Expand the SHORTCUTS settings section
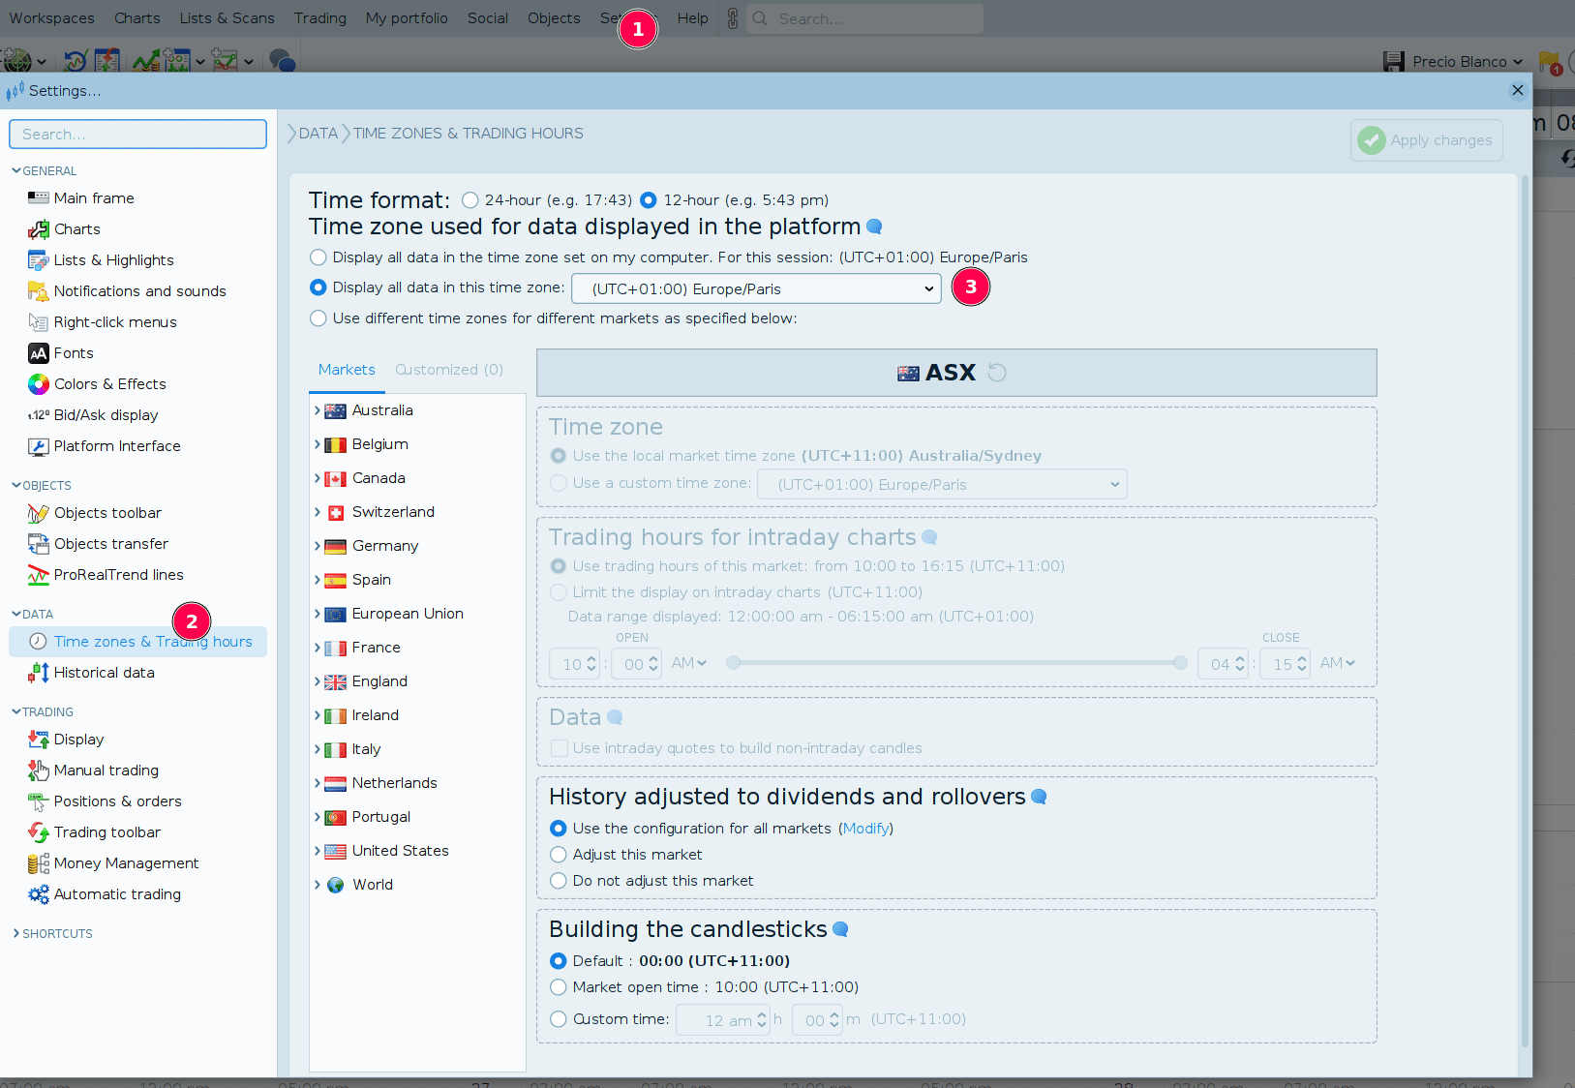1575x1088 pixels. tap(16, 934)
